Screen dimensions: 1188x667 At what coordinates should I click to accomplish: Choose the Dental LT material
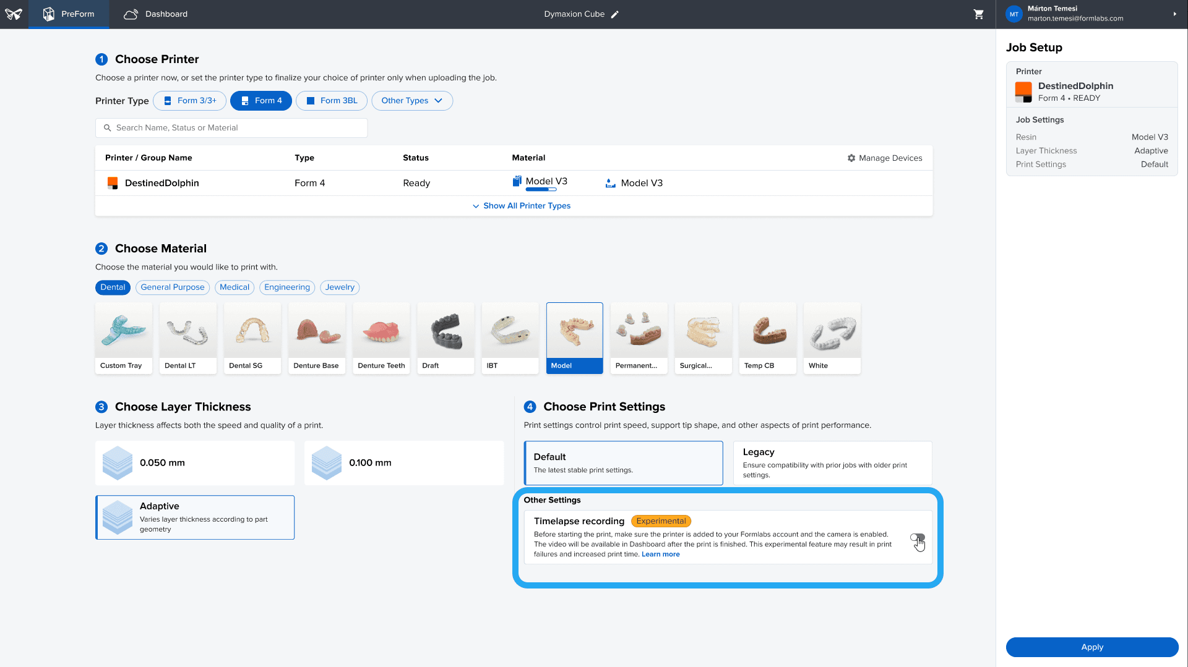(x=188, y=338)
